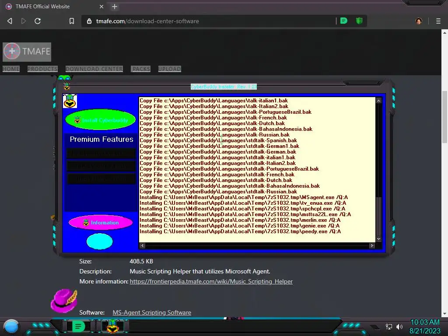Open the browser profile avatar

419,21
